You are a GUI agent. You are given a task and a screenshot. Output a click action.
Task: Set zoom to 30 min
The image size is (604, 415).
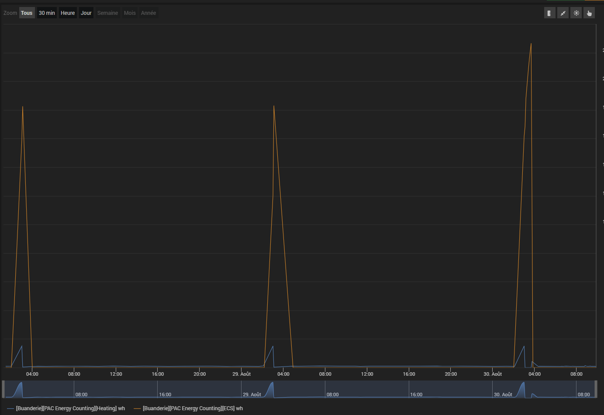(47, 13)
